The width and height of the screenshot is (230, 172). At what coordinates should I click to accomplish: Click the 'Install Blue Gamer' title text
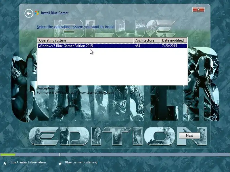pos(55,13)
